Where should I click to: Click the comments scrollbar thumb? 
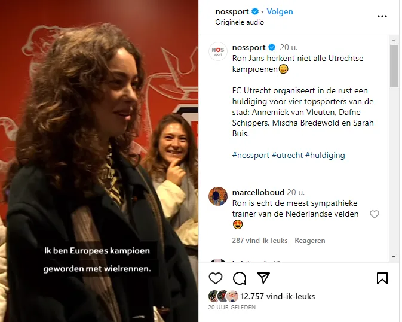[x=394, y=66]
